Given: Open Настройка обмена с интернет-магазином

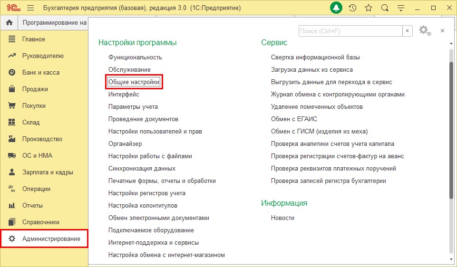Looking at the screenshot, I should pos(167,255).
